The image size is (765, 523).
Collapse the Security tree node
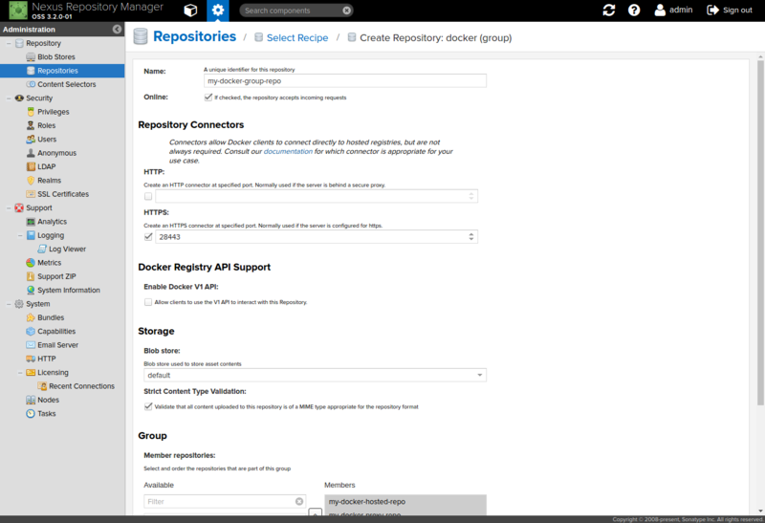9,98
